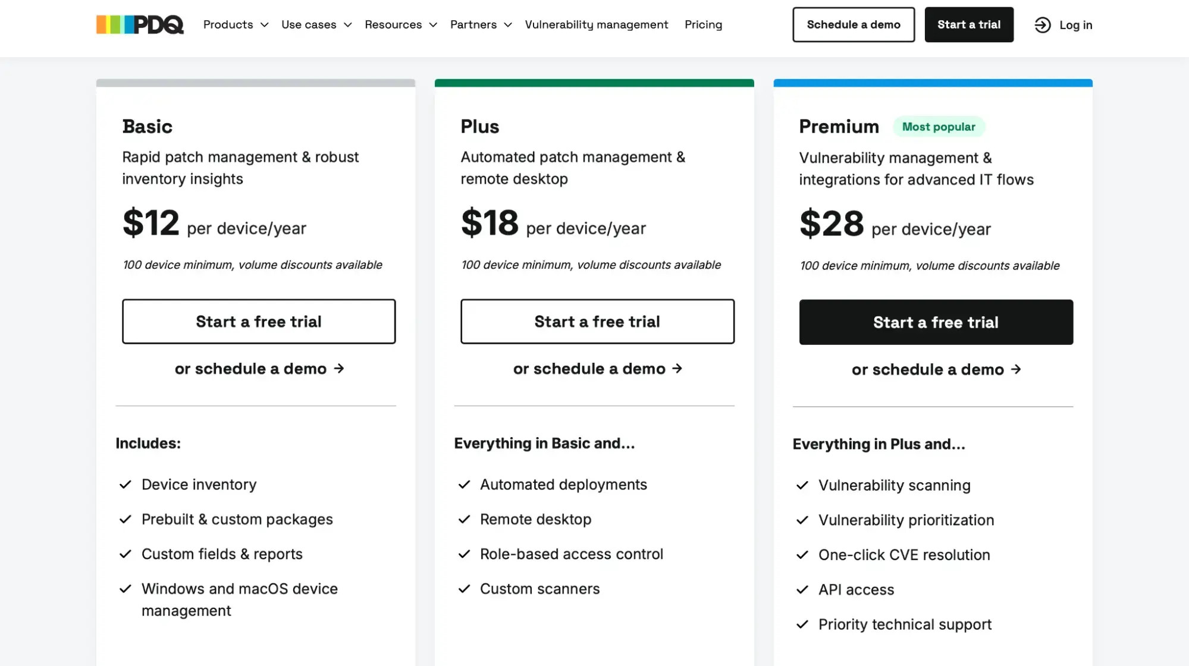
Task: Click the checkmark beside Vulnerability scanning
Action: click(x=802, y=485)
